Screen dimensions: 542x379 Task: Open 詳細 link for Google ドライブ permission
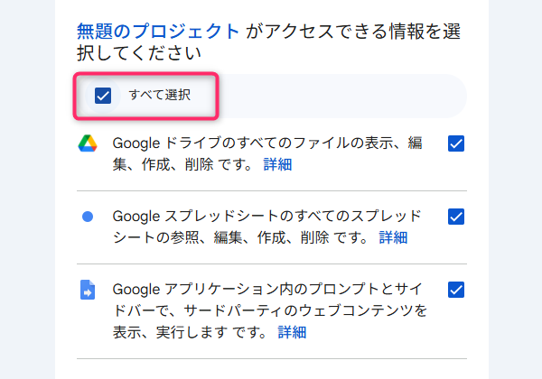(x=277, y=164)
